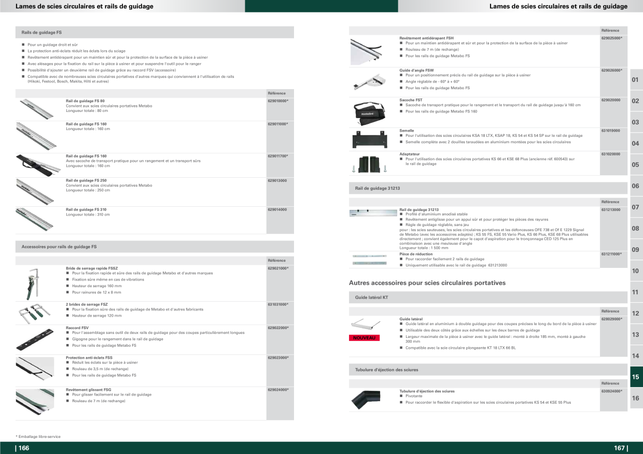Select the highlighted chapter tab 15
Viewport: 643px width, 454px height.
636,377
